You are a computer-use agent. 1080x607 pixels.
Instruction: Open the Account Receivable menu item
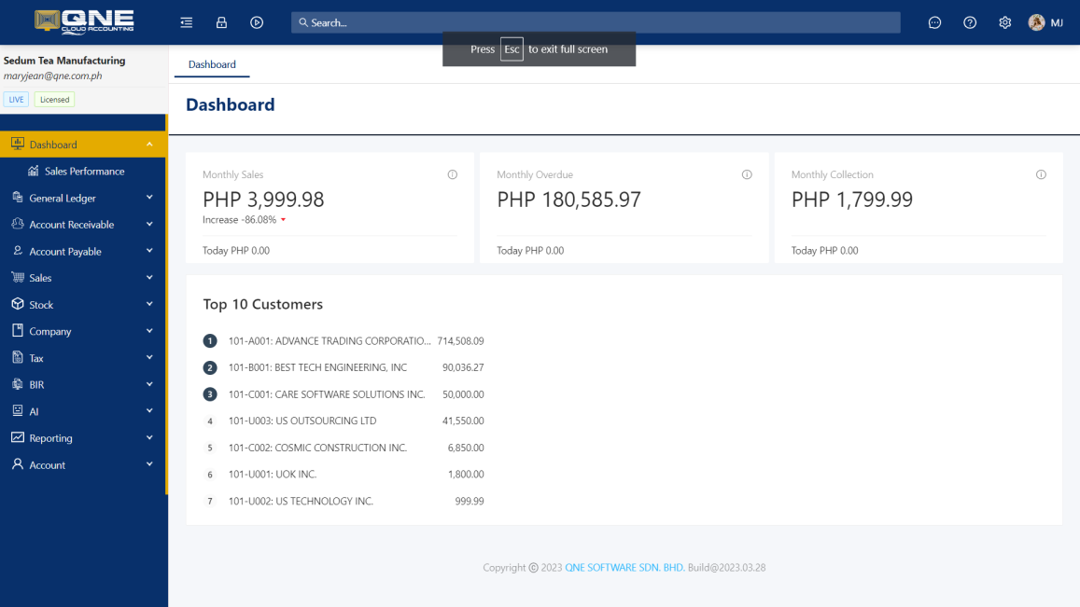pos(83,225)
